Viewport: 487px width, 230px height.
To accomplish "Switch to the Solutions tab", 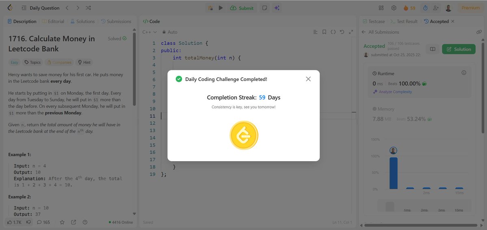I will (x=82, y=21).
